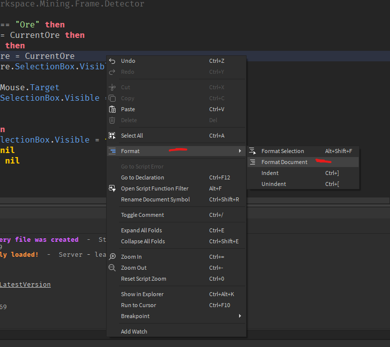The image size is (390, 347).
Task: Click the Open Script Function Filter icon
Action: 112,188
